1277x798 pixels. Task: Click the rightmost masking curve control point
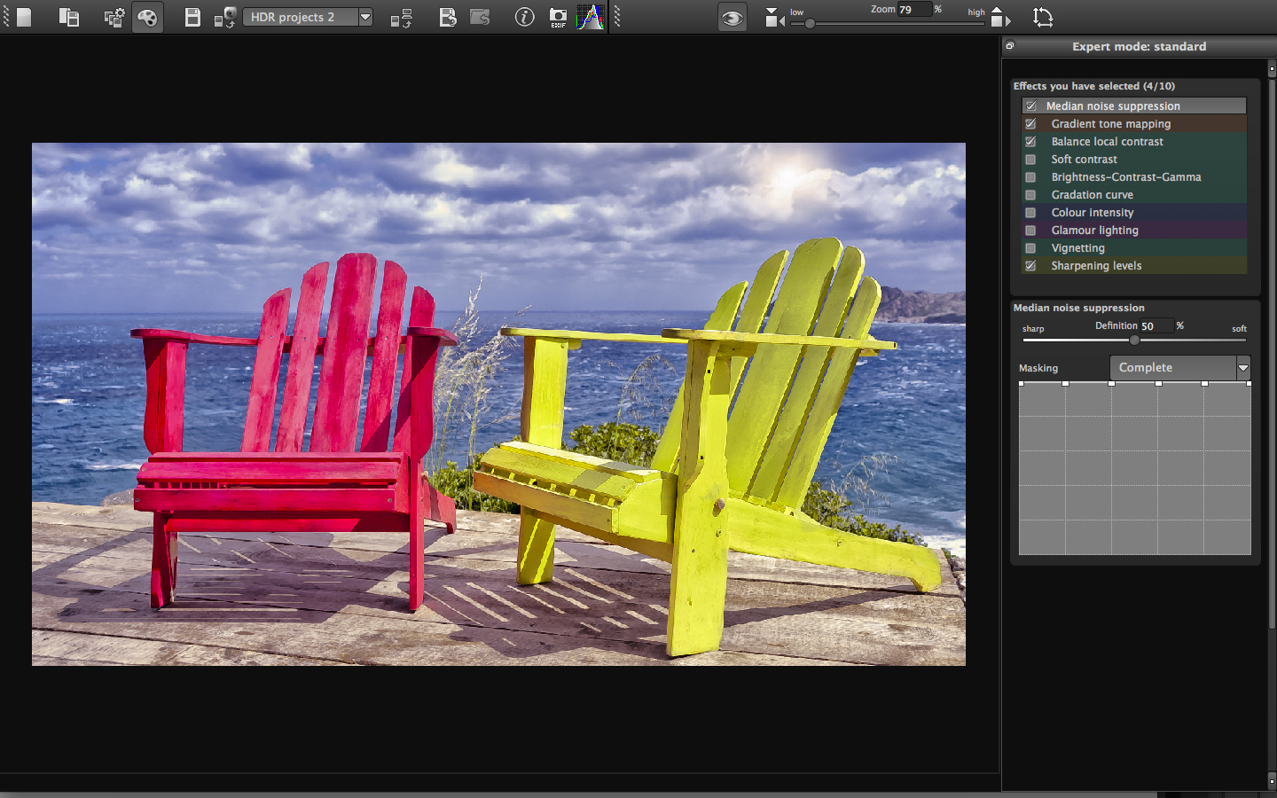pyautogui.click(x=1249, y=383)
